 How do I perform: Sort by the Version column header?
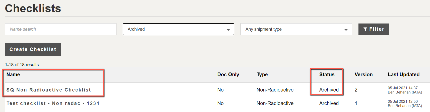pos(363,74)
